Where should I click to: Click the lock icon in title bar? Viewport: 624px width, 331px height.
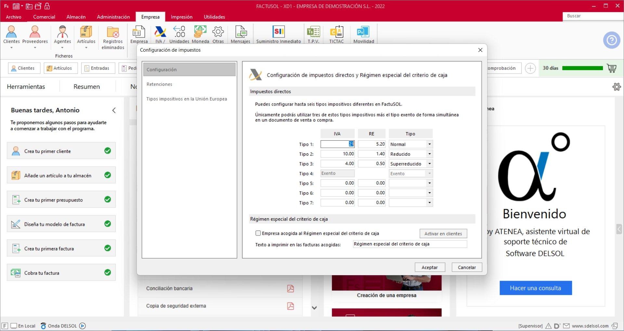(x=47, y=6)
